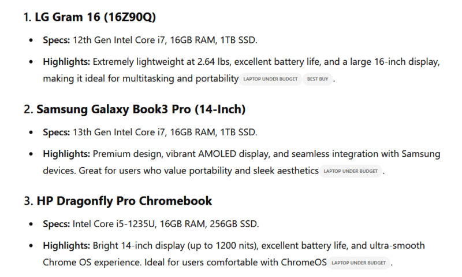Open the Best Buy source citation chip

tap(318, 79)
